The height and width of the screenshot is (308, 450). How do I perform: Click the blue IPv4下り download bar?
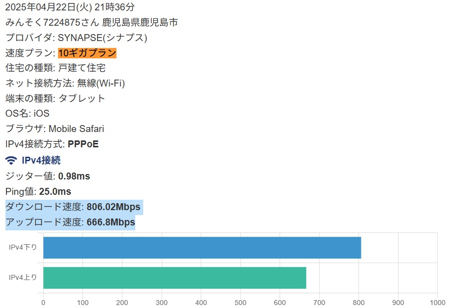202,248
